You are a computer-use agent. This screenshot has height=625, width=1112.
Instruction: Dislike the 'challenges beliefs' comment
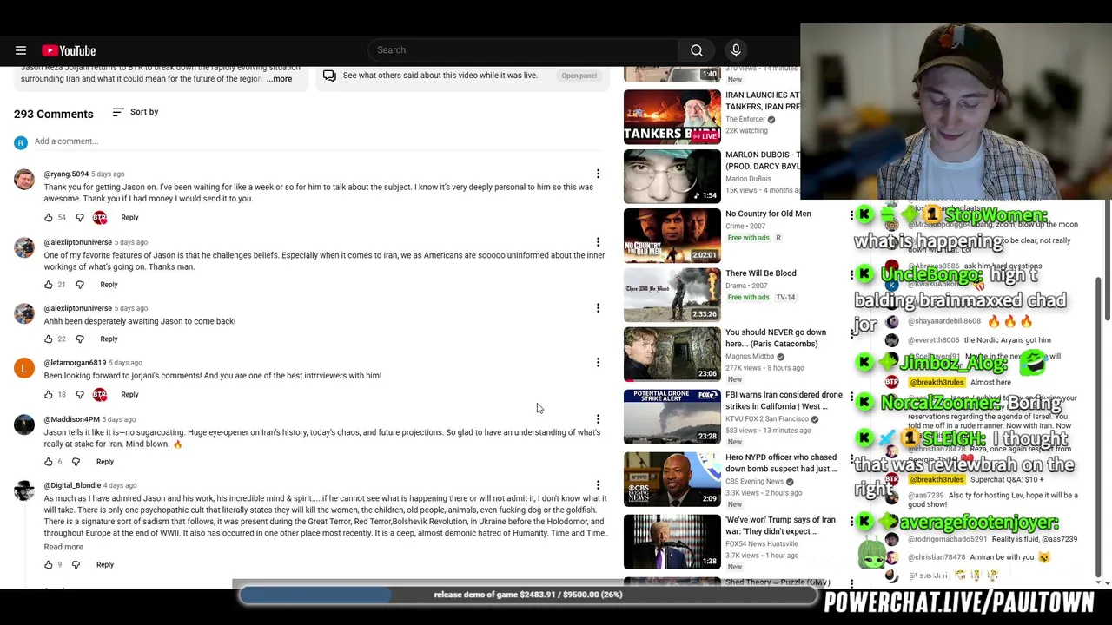pyautogui.click(x=80, y=285)
